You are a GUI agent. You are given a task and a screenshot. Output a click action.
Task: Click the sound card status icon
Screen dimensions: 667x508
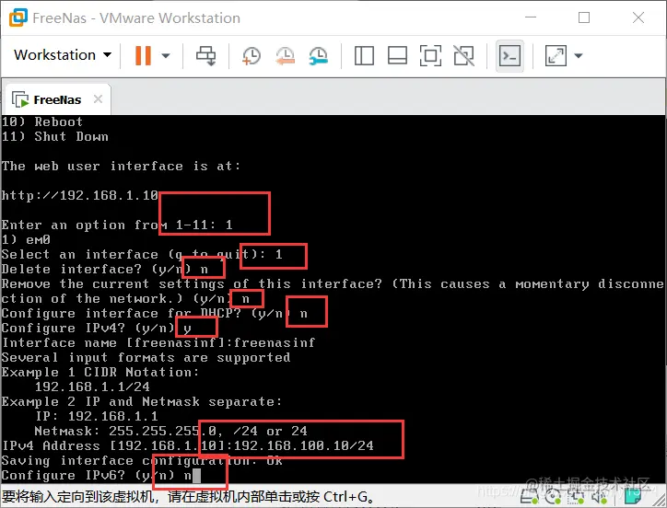click(599, 497)
